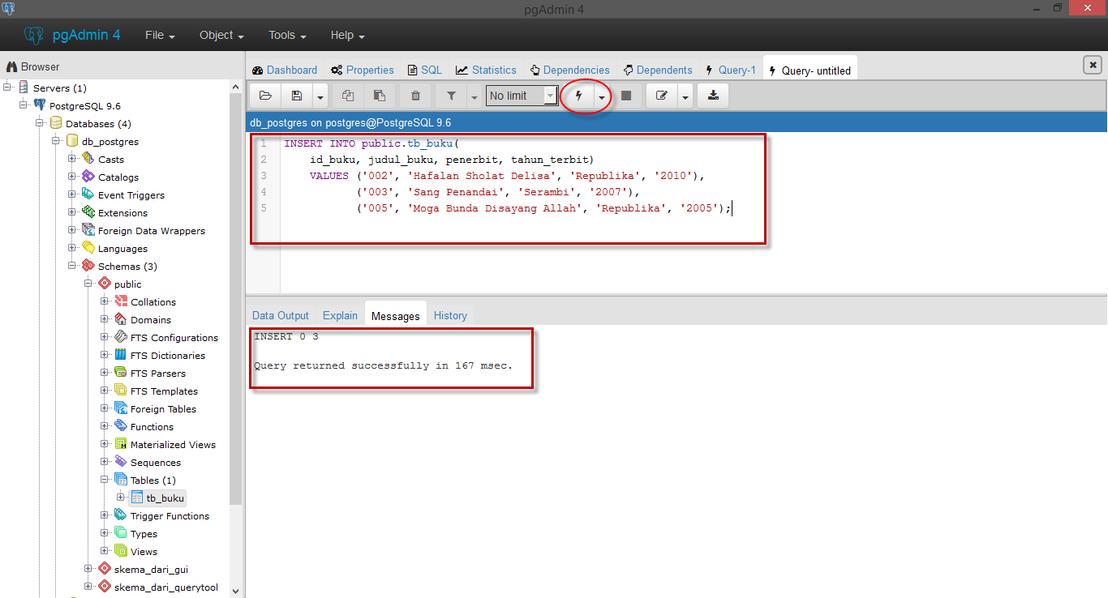Delete rows trash icon
The height and width of the screenshot is (598, 1108).
coord(415,96)
